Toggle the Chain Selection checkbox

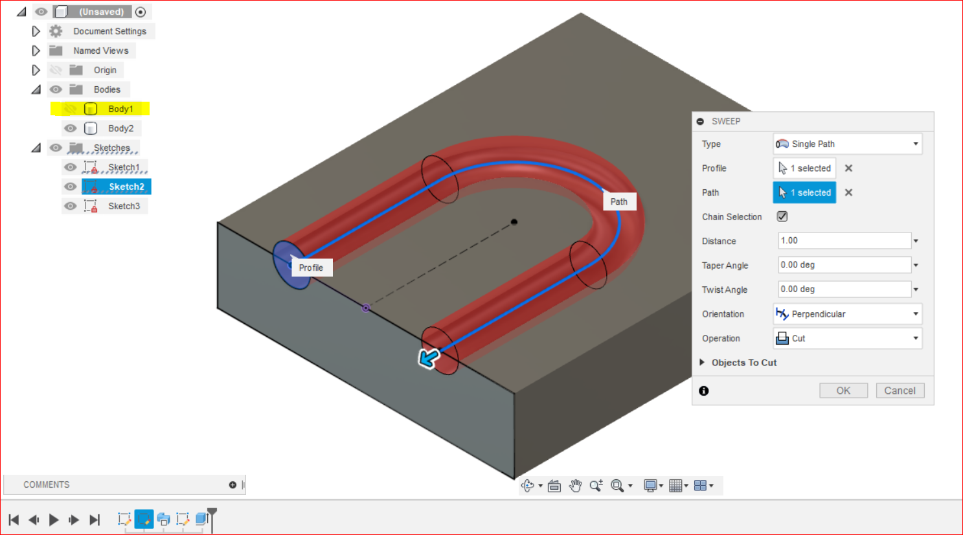tap(782, 216)
